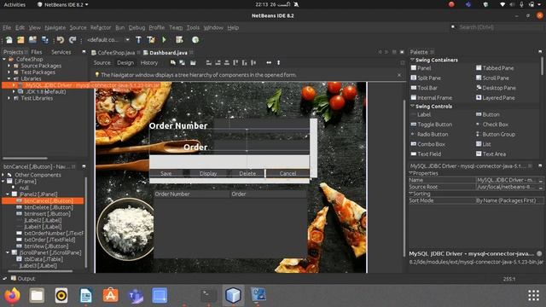Select the Delete button in the form
The height and width of the screenshot is (307, 546).
point(247,173)
